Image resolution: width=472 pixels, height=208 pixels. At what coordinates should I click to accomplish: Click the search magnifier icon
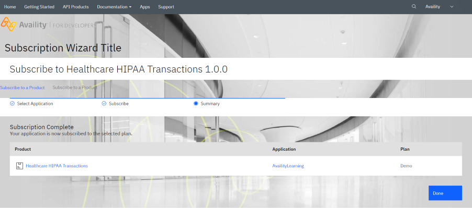pyautogui.click(x=414, y=7)
